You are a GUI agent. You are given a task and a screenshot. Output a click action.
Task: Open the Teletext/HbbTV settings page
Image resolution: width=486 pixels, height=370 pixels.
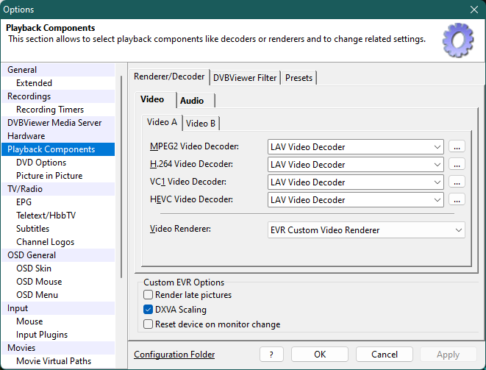[x=46, y=216]
